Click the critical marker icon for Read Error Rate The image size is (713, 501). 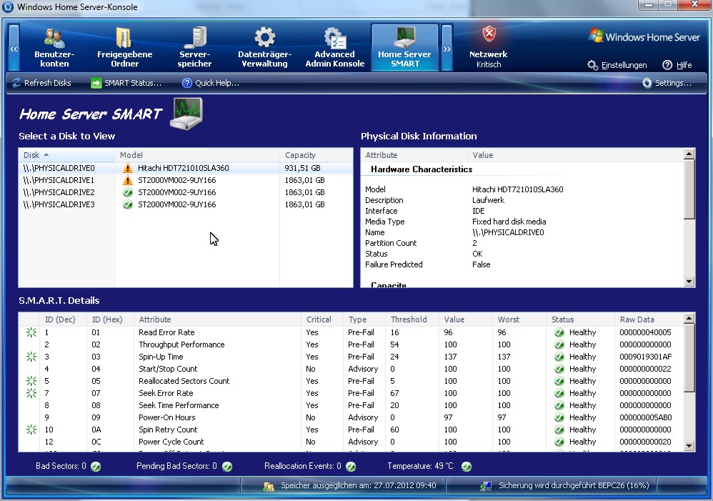[x=31, y=332]
